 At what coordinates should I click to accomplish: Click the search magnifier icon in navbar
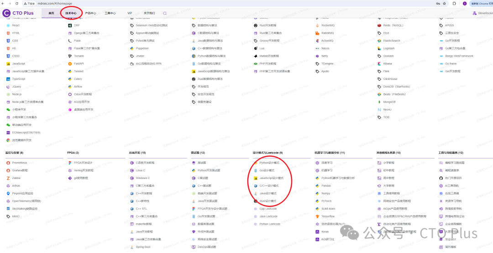click(165, 13)
